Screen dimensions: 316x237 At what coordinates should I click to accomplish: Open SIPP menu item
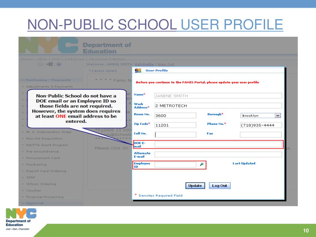[31, 177]
